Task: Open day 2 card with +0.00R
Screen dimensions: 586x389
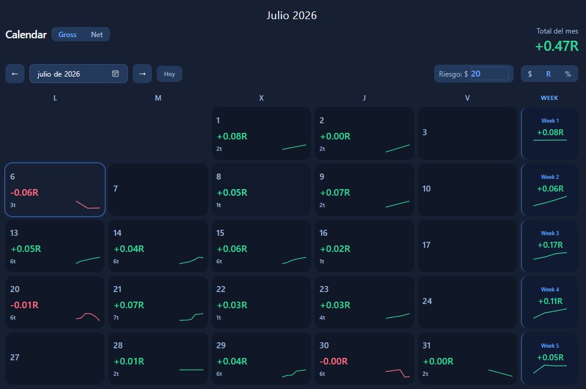Action: click(364, 133)
